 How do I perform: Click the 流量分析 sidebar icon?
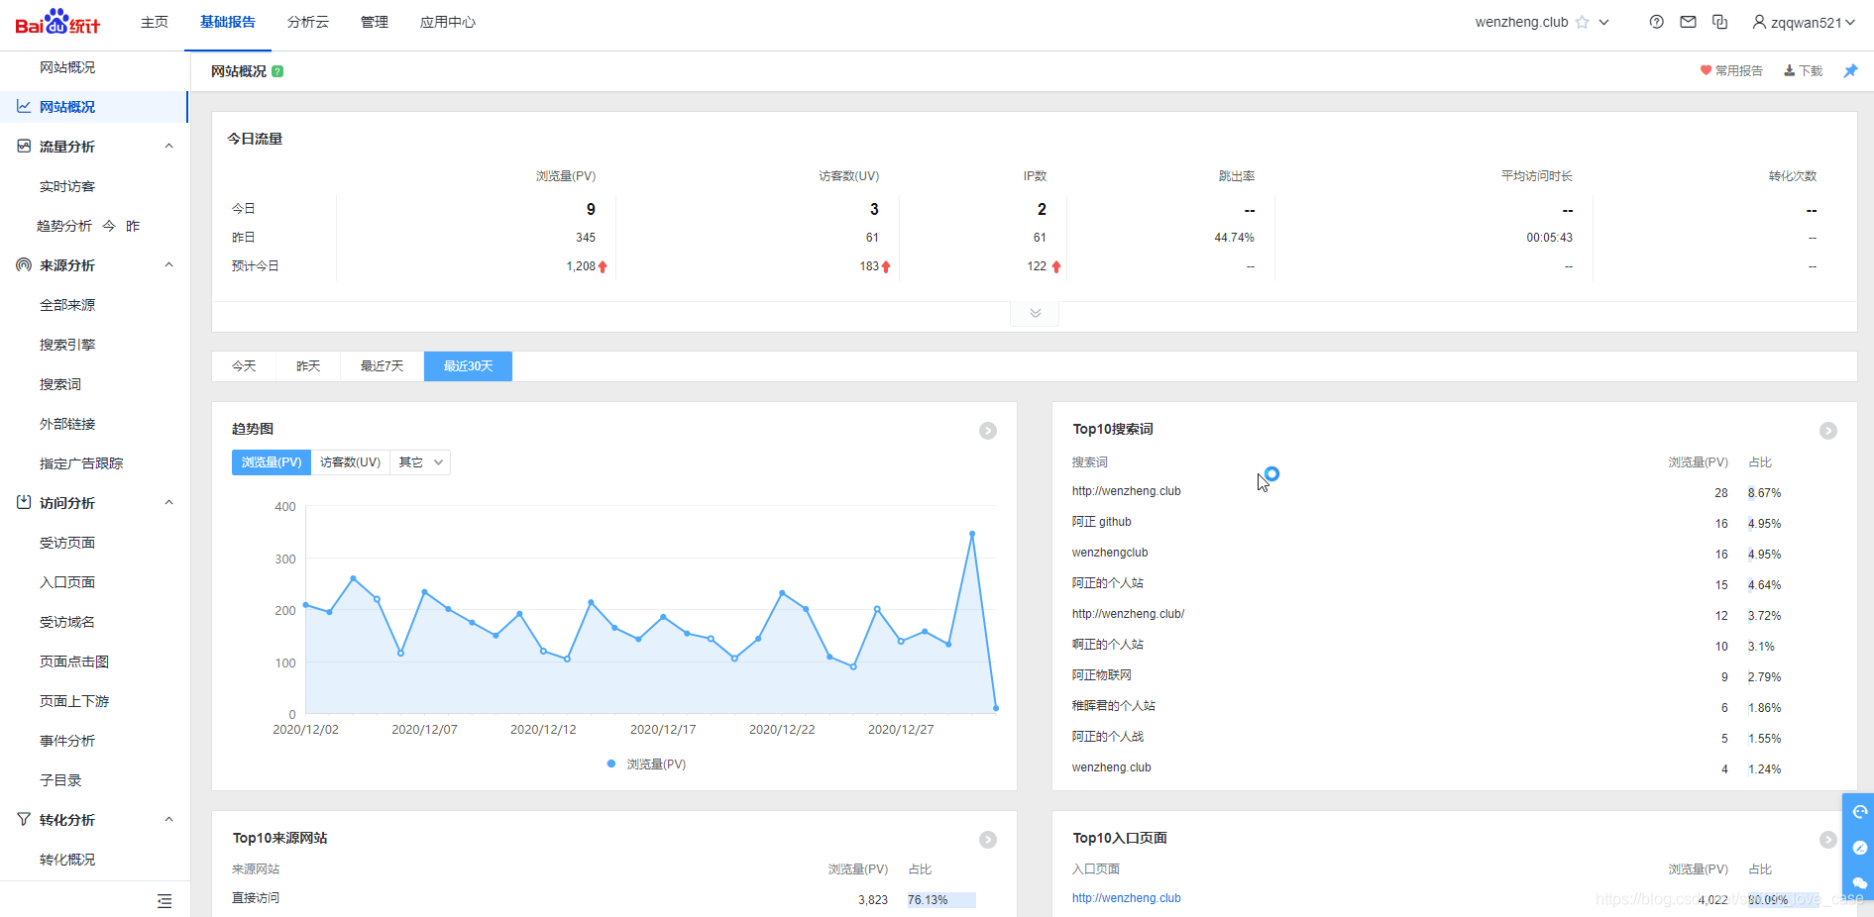(24, 146)
